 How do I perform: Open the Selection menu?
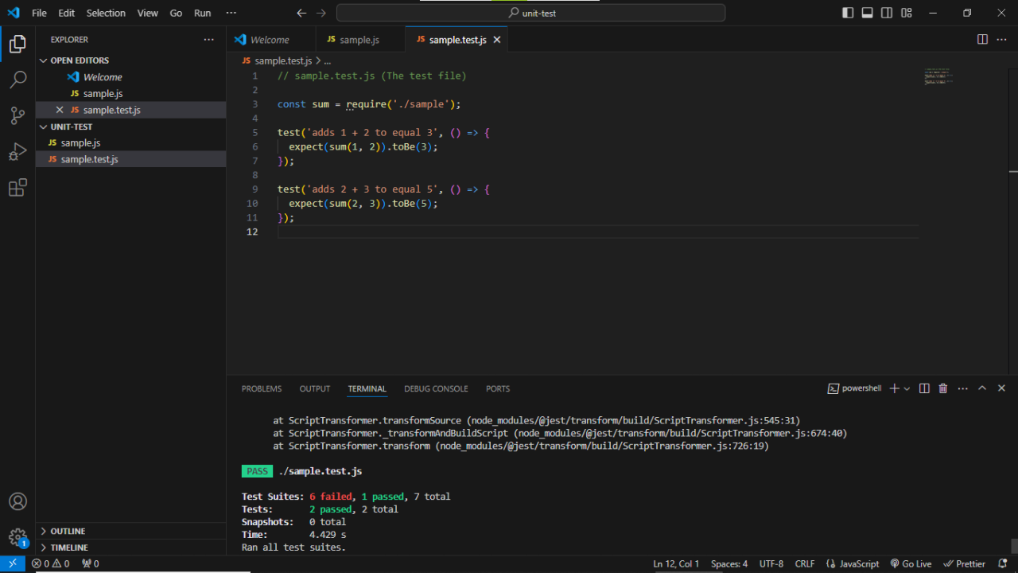pos(106,13)
